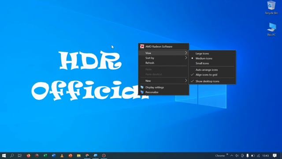The height and width of the screenshot is (159, 282).
Task: Enable Auto arrange icons
Action: pyautogui.click(x=212, y=70)
